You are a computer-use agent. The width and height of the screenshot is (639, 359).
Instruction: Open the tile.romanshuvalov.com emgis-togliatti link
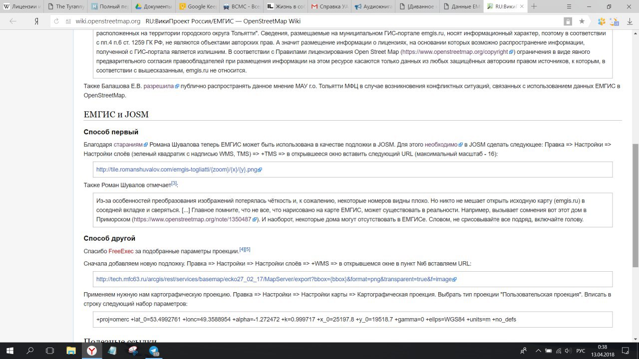pyautogui.click(x=177, y=170)
